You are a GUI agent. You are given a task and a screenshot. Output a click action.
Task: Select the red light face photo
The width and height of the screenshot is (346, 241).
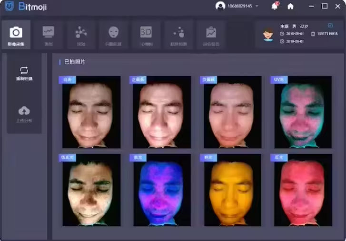point(303,190)
